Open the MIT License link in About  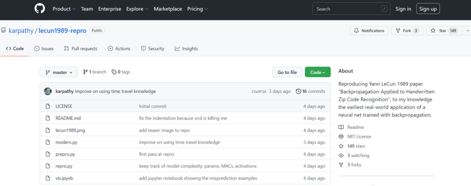[x=359, y=136]
